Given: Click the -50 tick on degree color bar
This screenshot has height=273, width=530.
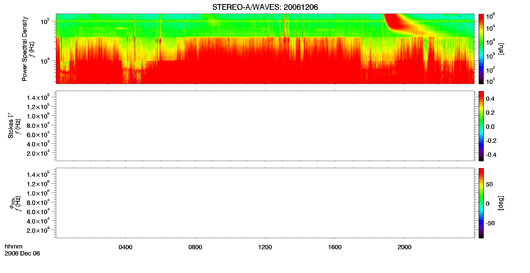Looking at the screenshot, I should (490, 223).
